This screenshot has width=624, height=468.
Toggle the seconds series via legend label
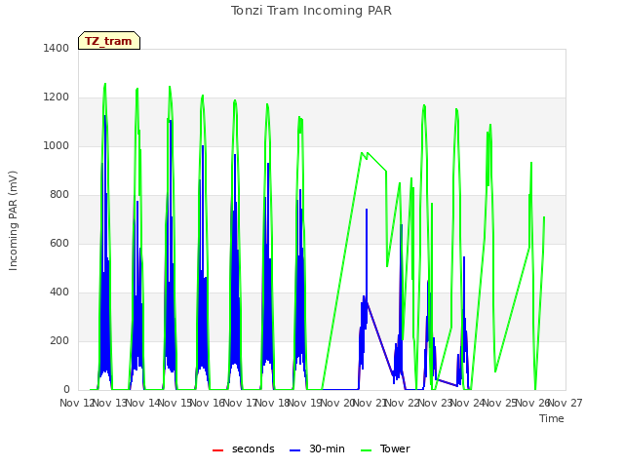(x=253, y=448)
